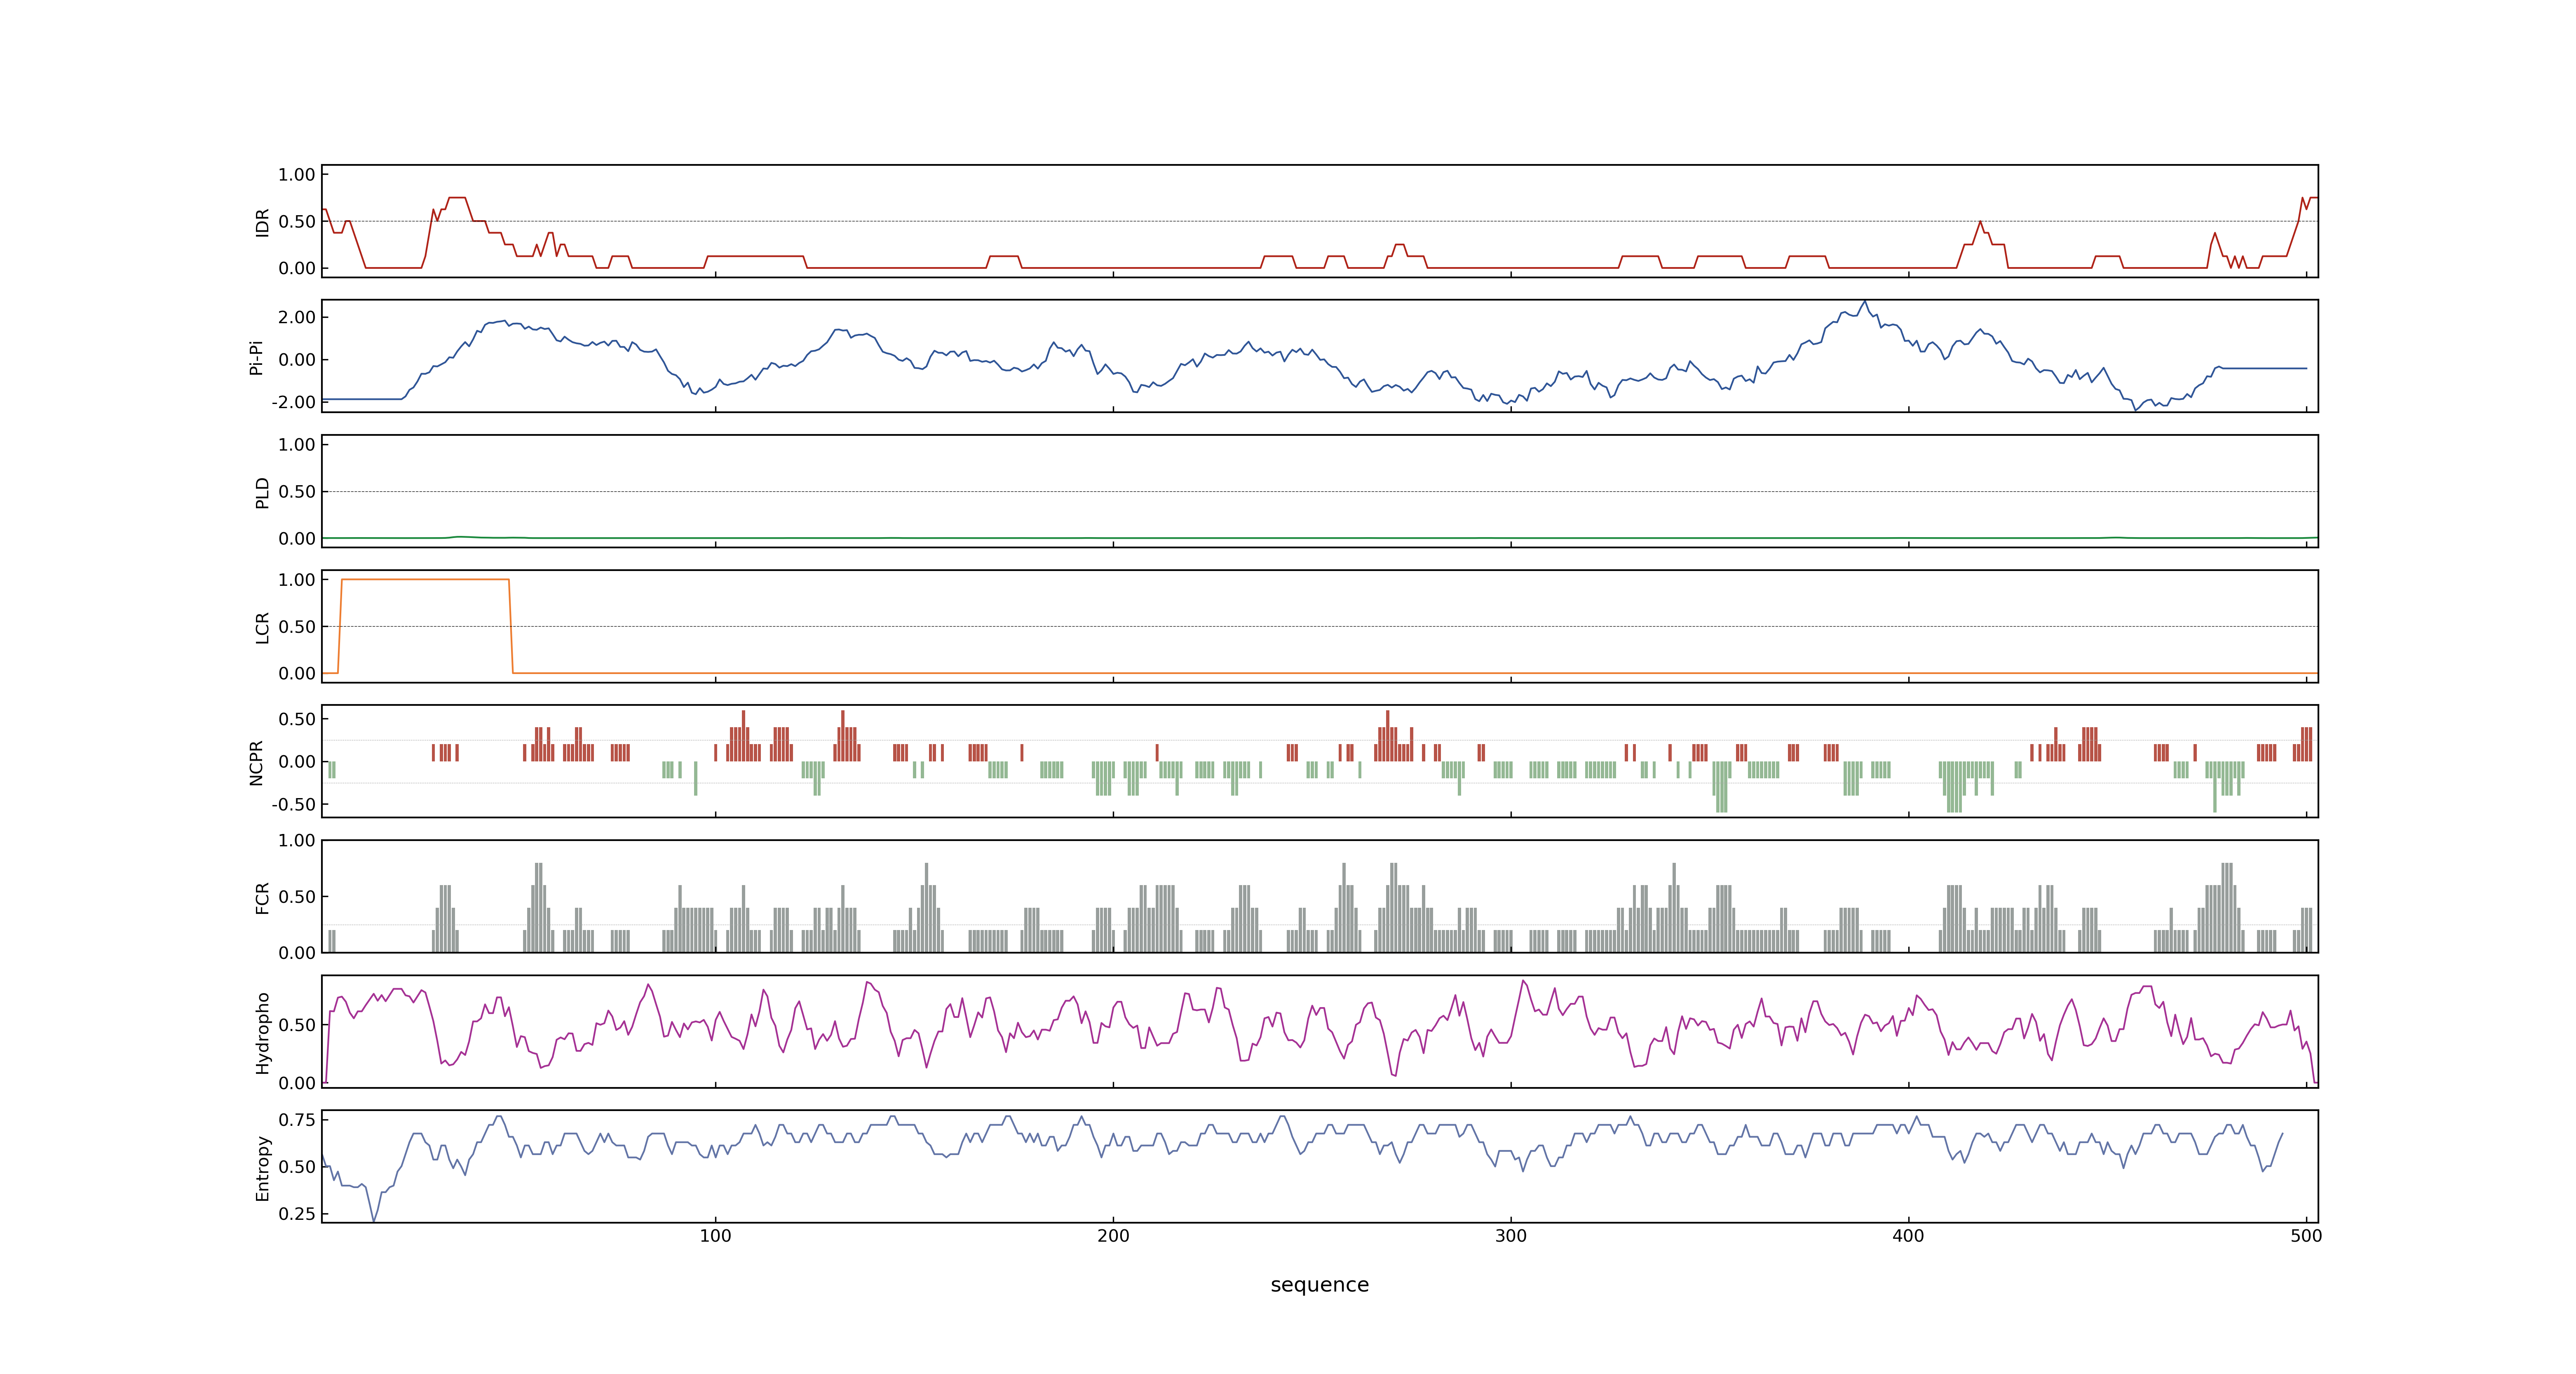Image resolution: width=2576 pixels, height=1374 pixels.
Task: Click the 0.50 tick on LCR axis
Action: pos(297,627)
